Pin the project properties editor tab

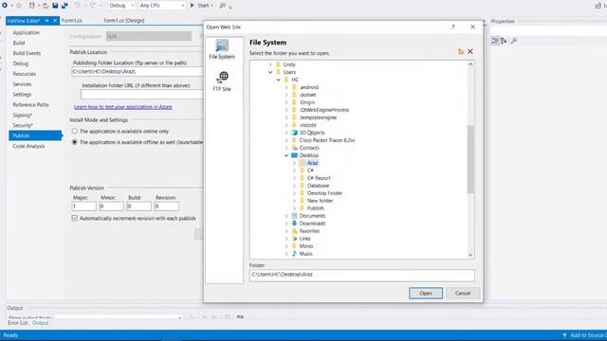(46, 21)
